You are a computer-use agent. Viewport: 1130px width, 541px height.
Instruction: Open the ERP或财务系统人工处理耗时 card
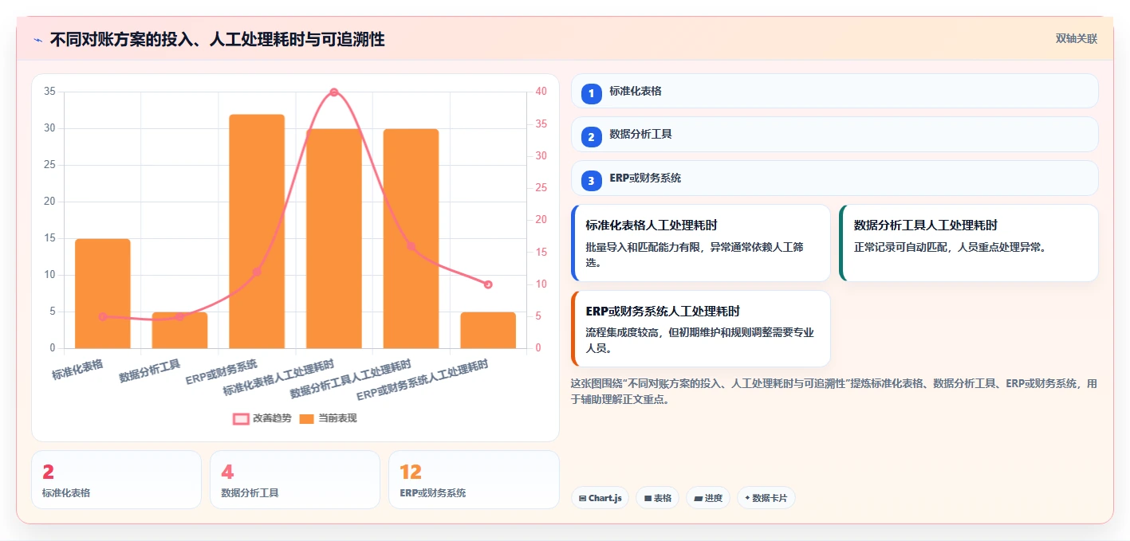point(701,328)
